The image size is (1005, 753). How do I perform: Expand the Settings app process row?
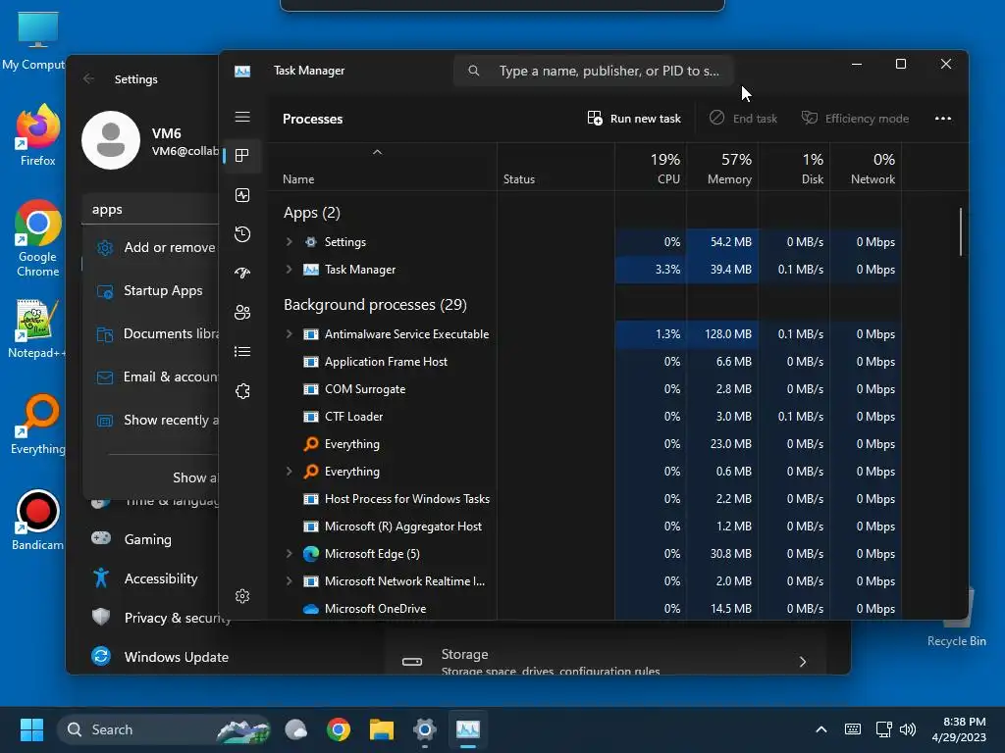(290, 241)
